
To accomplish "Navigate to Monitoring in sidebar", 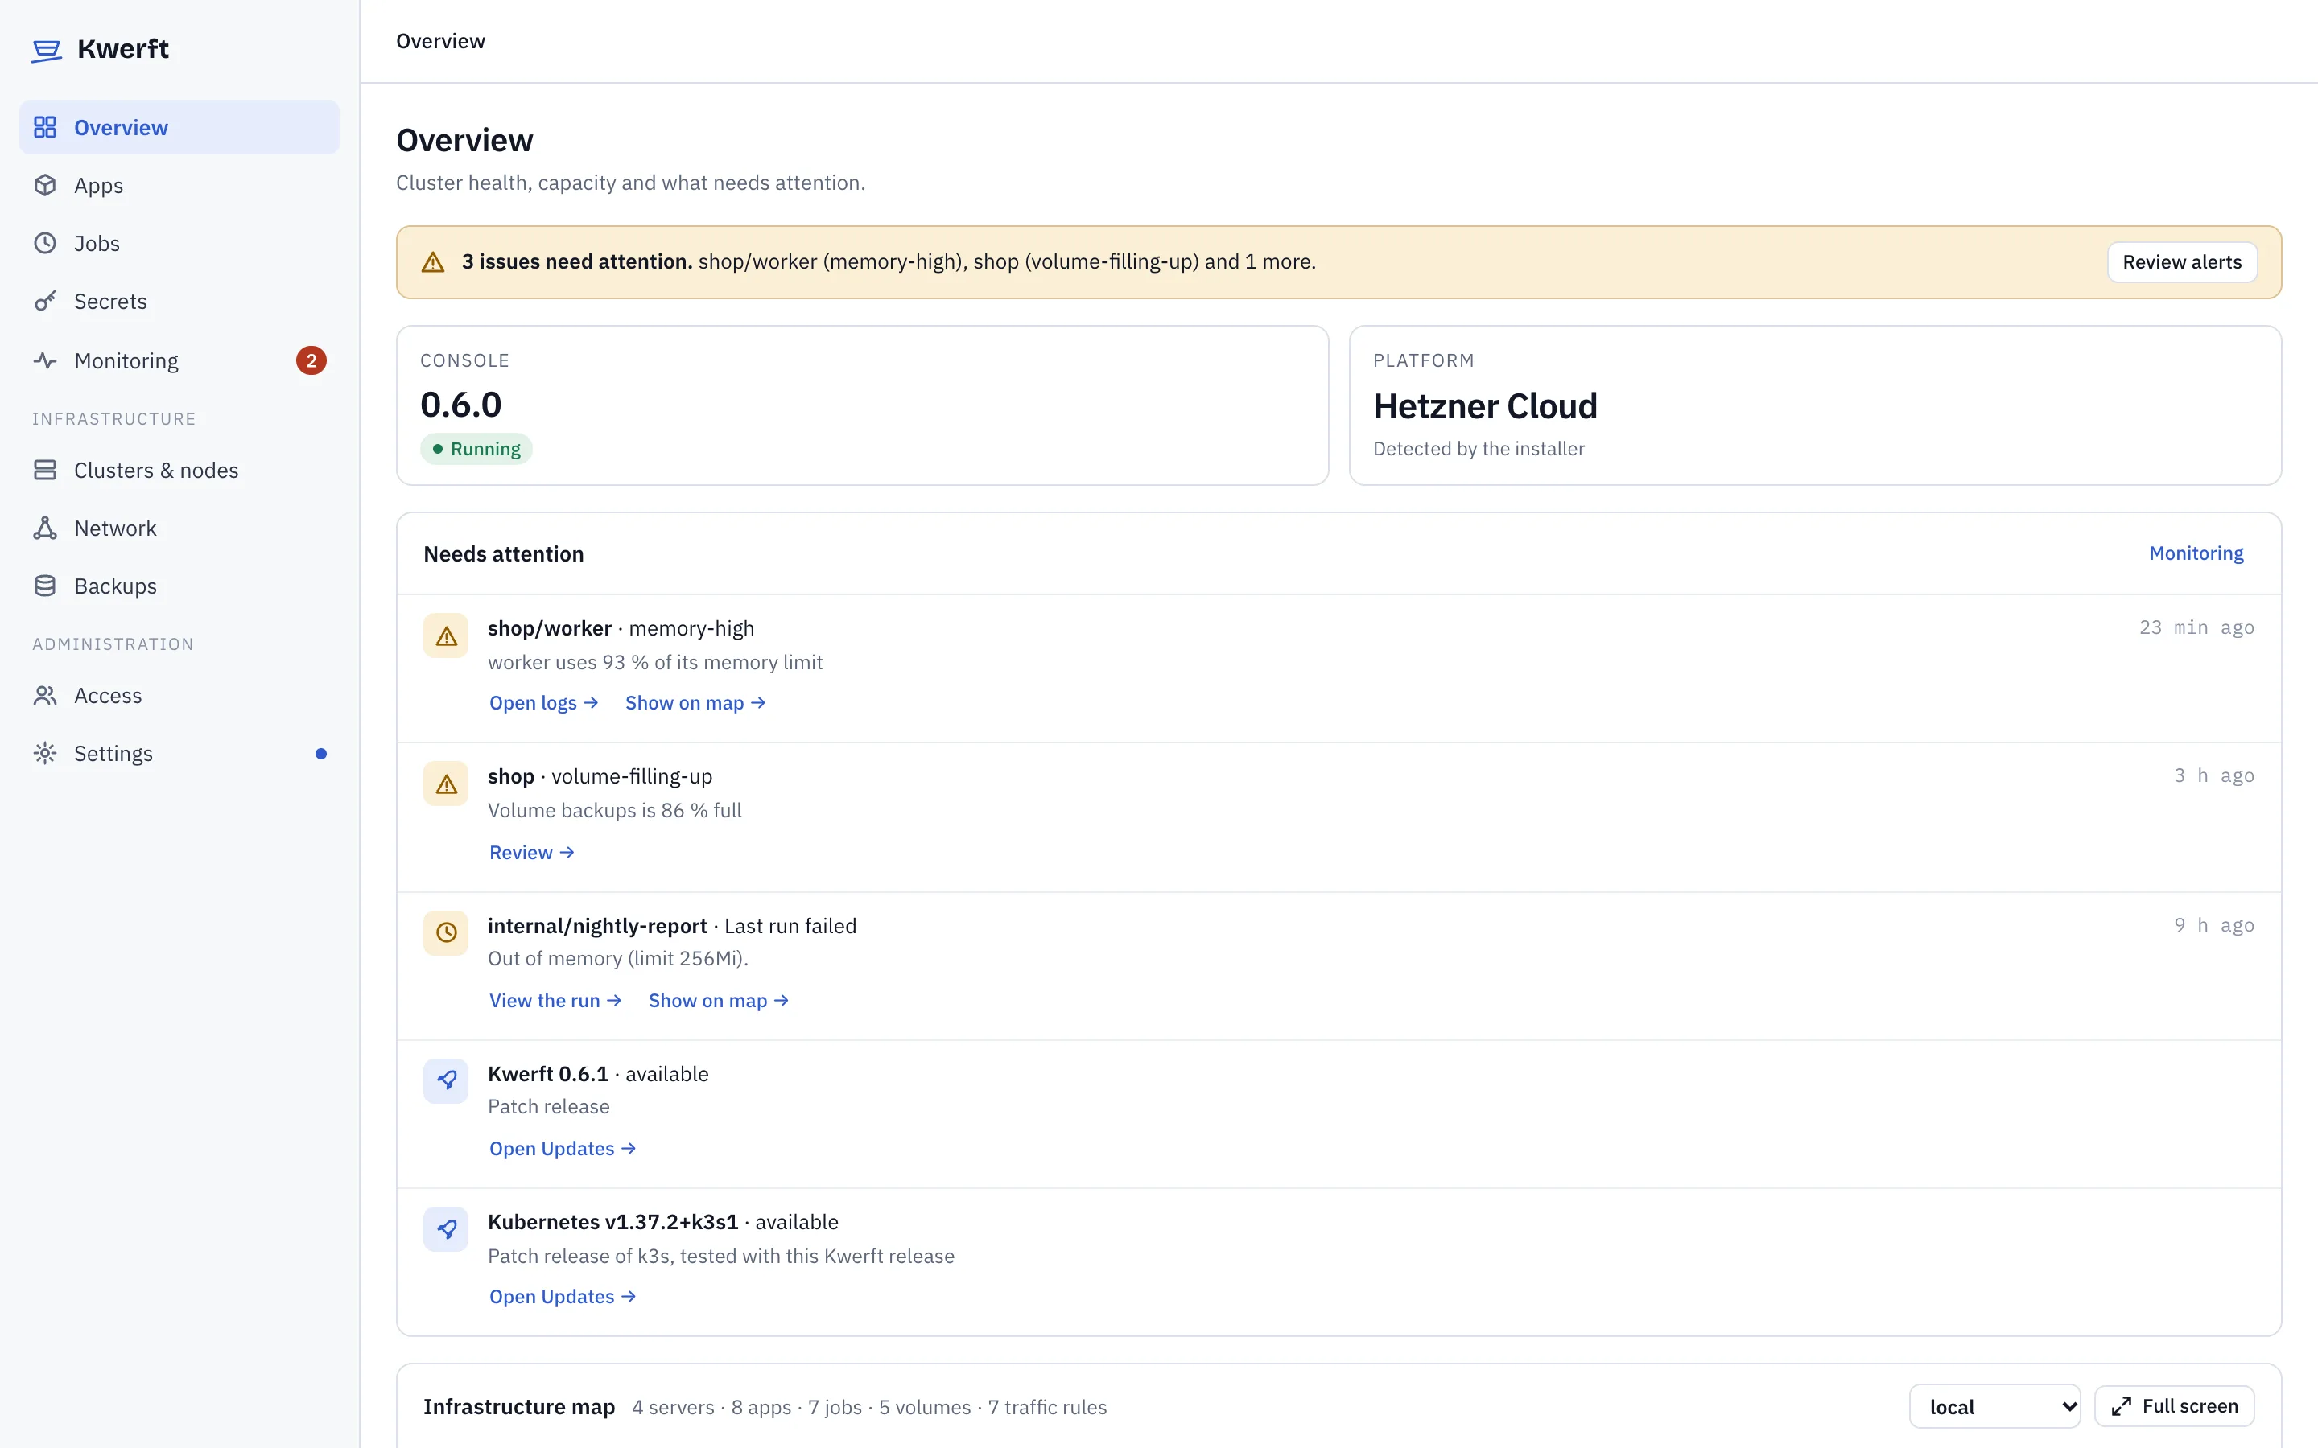I will (x=179, y=360).
